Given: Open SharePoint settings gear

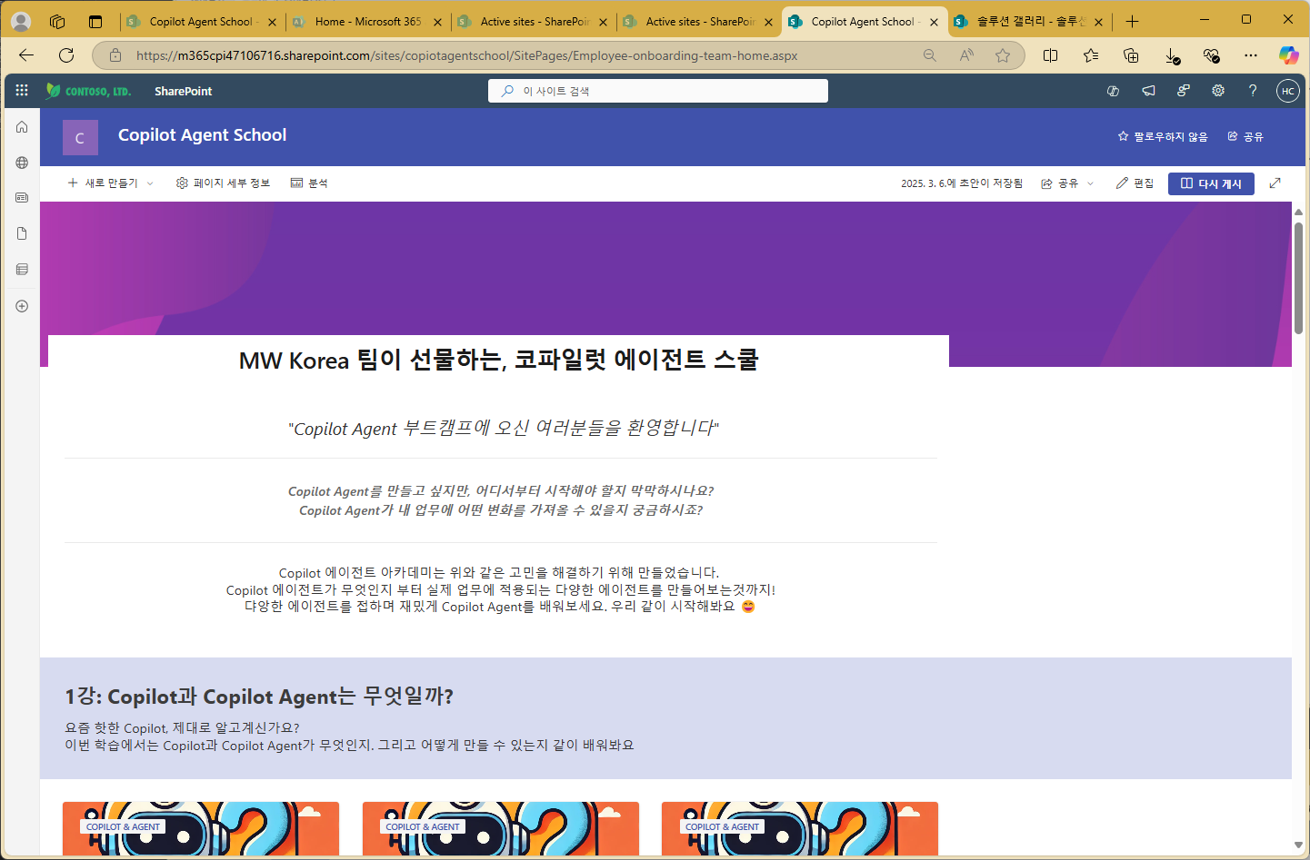Looking at the screenshot, I should pyautogui.click(x=1218, y=91).
